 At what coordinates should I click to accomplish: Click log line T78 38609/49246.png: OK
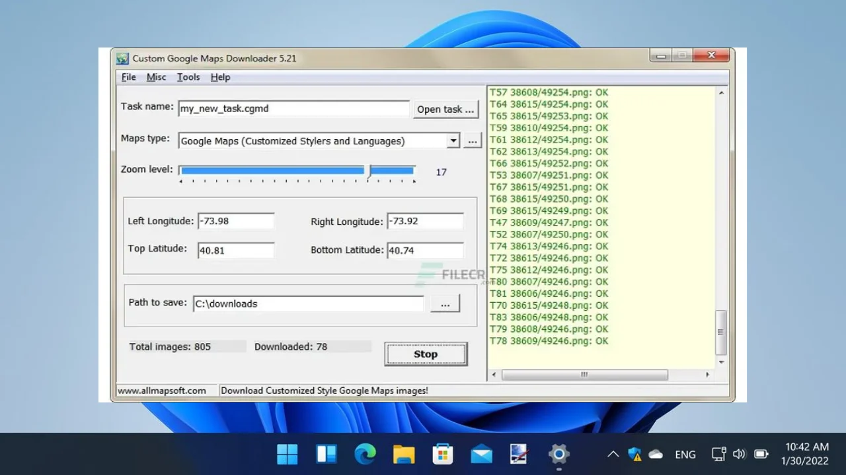pyautogui.click(x=549, y=341)
